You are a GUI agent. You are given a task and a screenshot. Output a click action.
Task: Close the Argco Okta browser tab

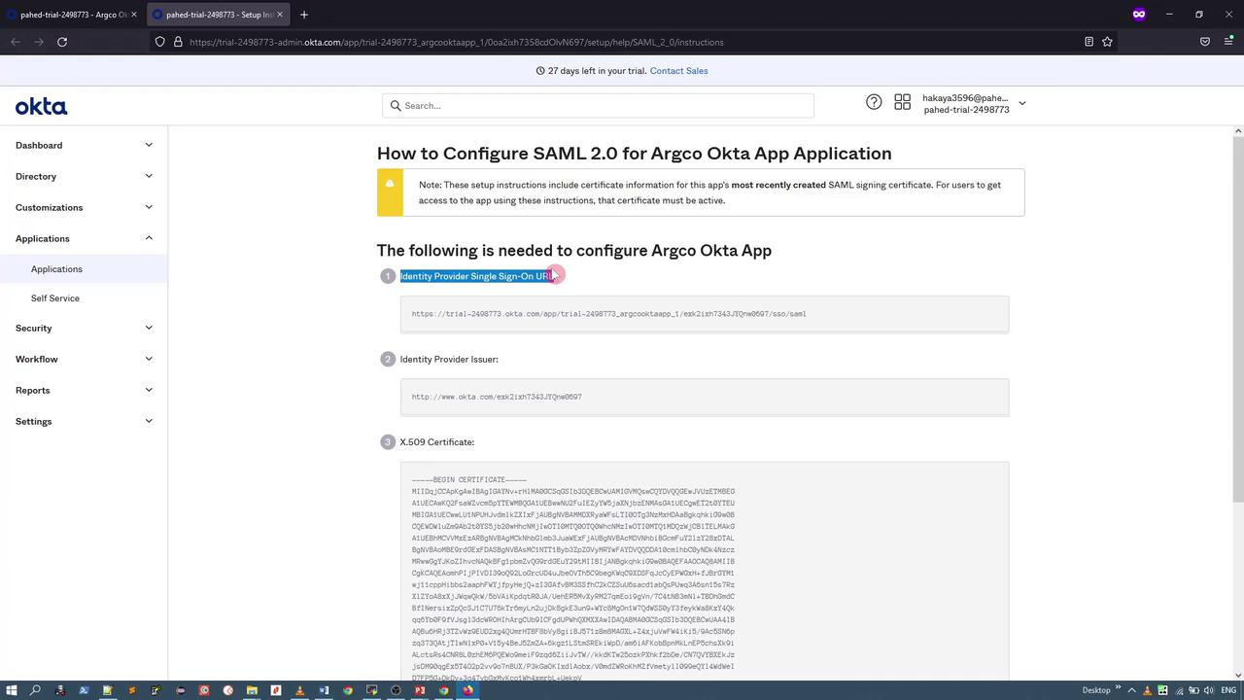[134, 15]
